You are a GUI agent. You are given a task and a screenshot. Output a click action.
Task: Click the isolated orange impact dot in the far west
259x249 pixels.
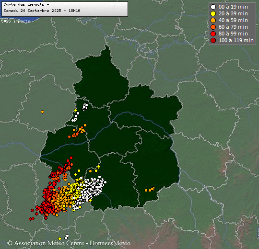[x=43, y=112]
